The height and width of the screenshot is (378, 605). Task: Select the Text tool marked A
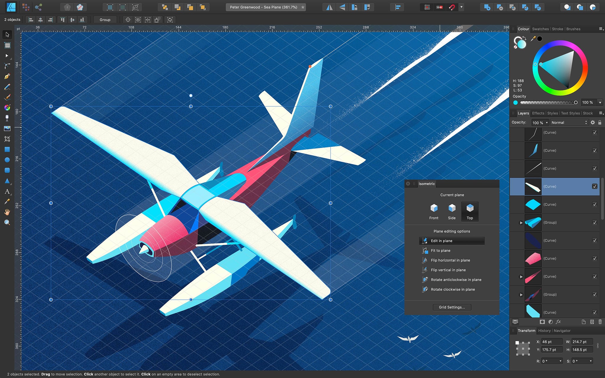pos(7,191)
